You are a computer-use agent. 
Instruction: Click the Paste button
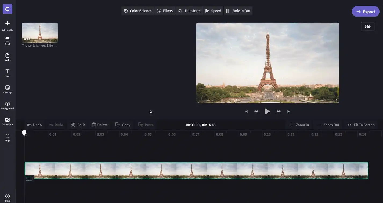point(146,125)
